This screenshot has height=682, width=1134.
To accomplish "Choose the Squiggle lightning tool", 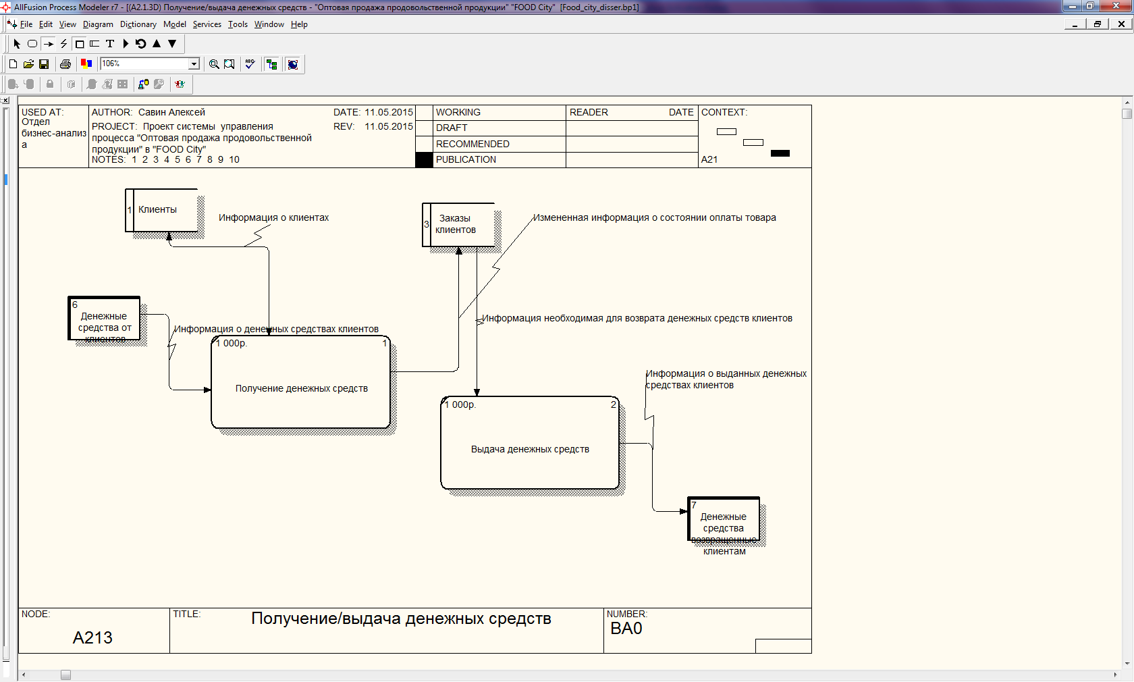I will [64, 44].
